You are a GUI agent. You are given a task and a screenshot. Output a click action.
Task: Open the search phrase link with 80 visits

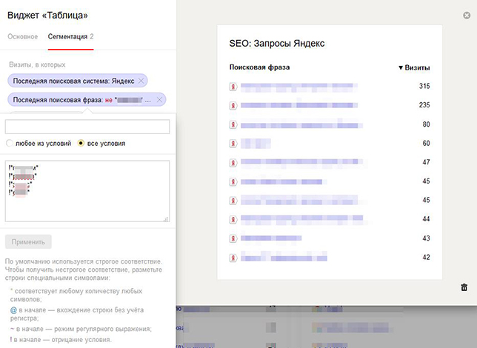pyautogui.click(x=301, y=125)
